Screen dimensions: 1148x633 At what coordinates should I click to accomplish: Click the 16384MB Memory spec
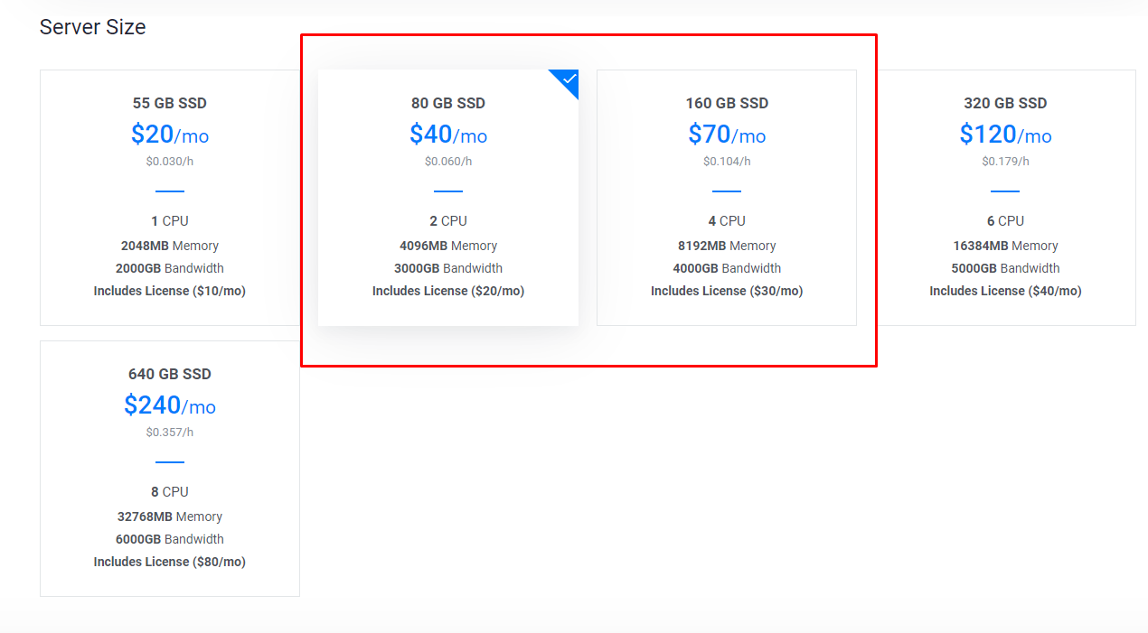coord(1005,246)
